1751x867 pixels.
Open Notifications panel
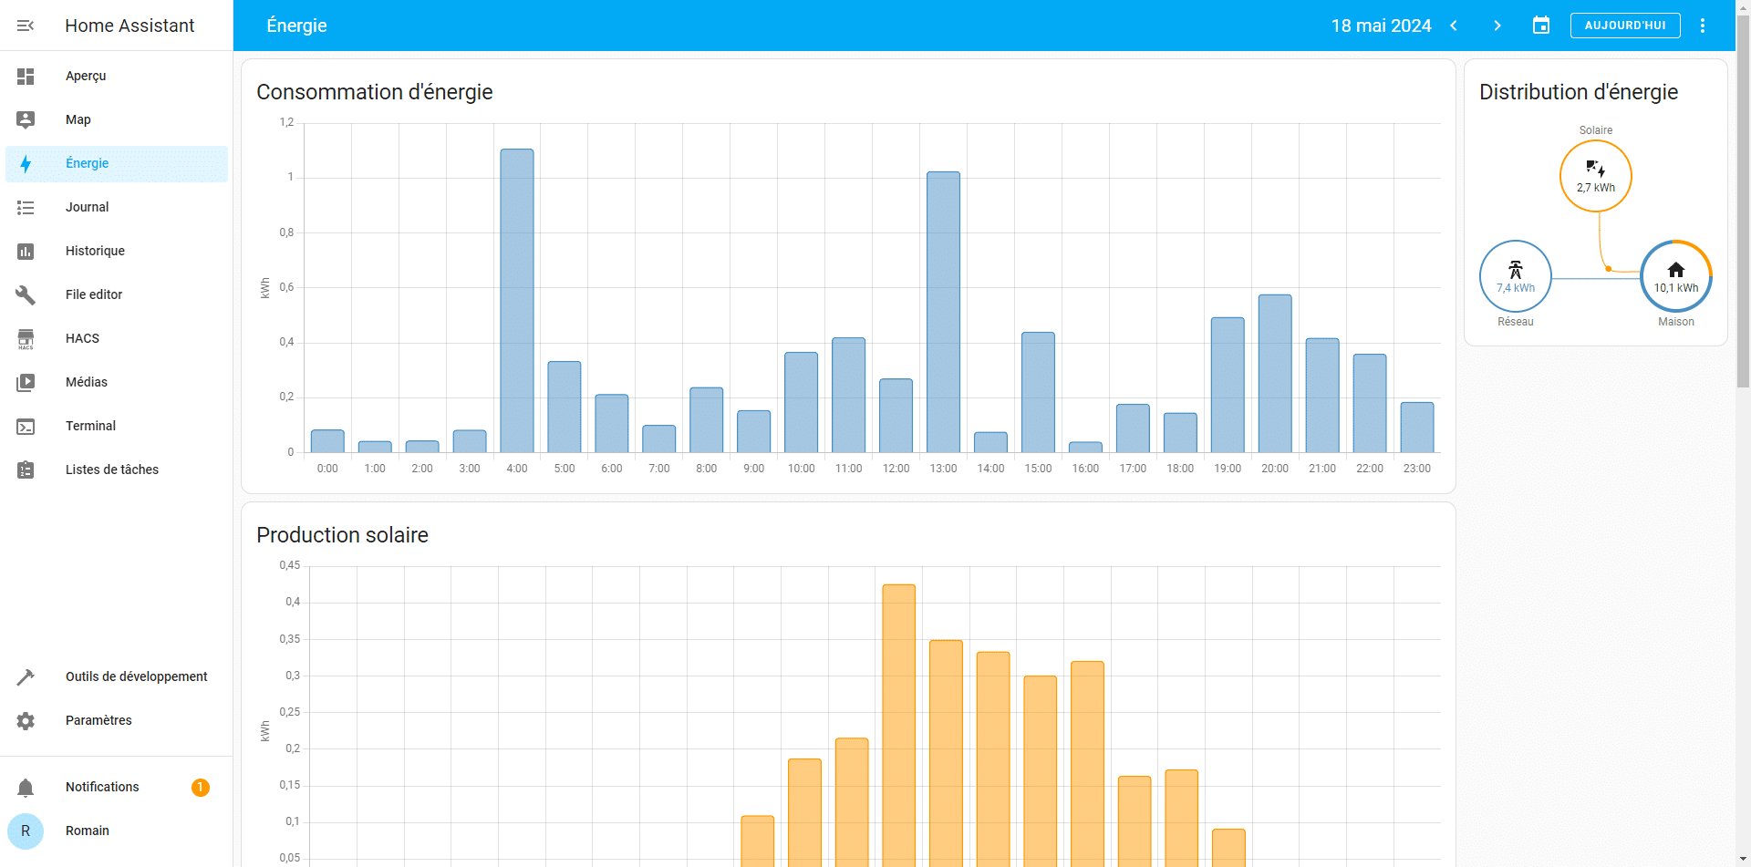pyautogui.click(x=102, y=788)
